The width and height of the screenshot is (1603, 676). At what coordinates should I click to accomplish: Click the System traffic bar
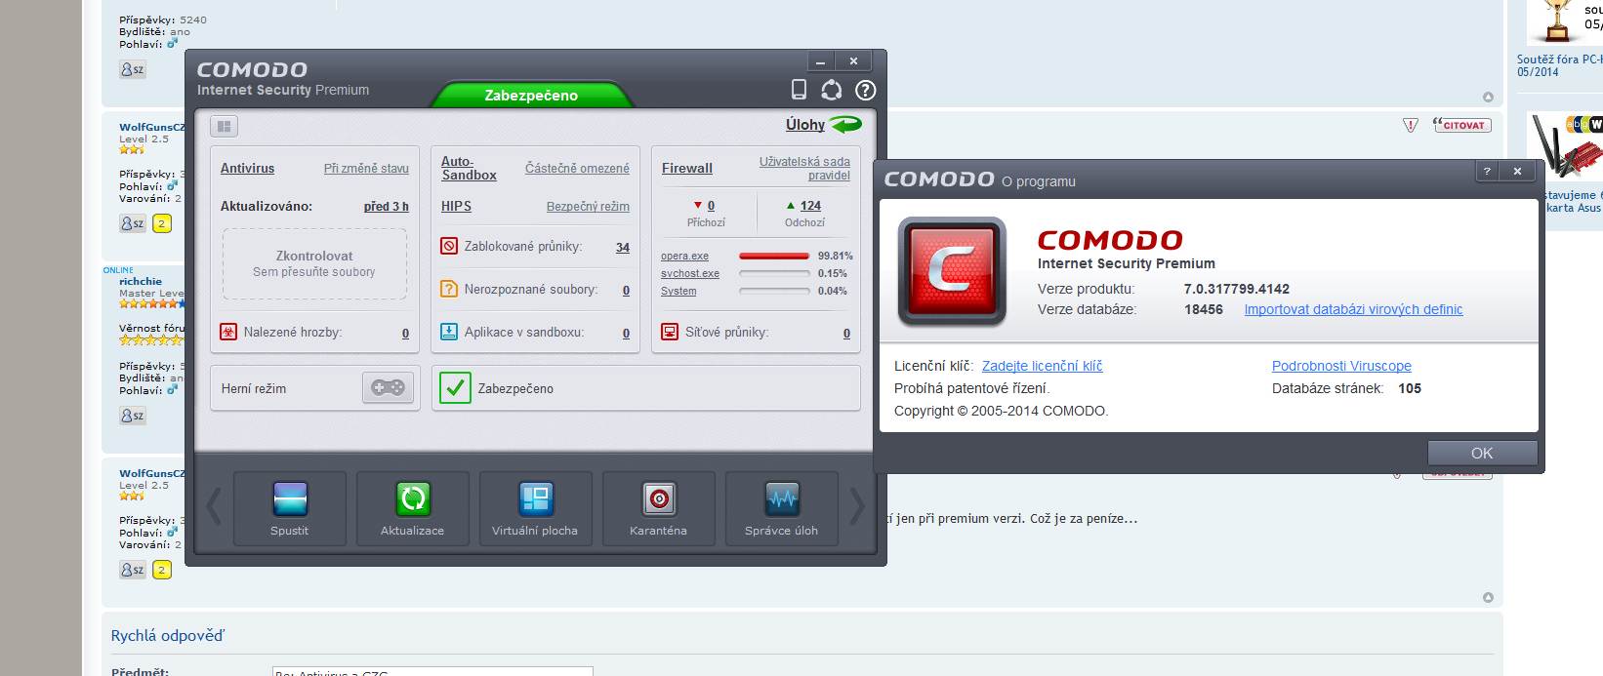[774, 291]
